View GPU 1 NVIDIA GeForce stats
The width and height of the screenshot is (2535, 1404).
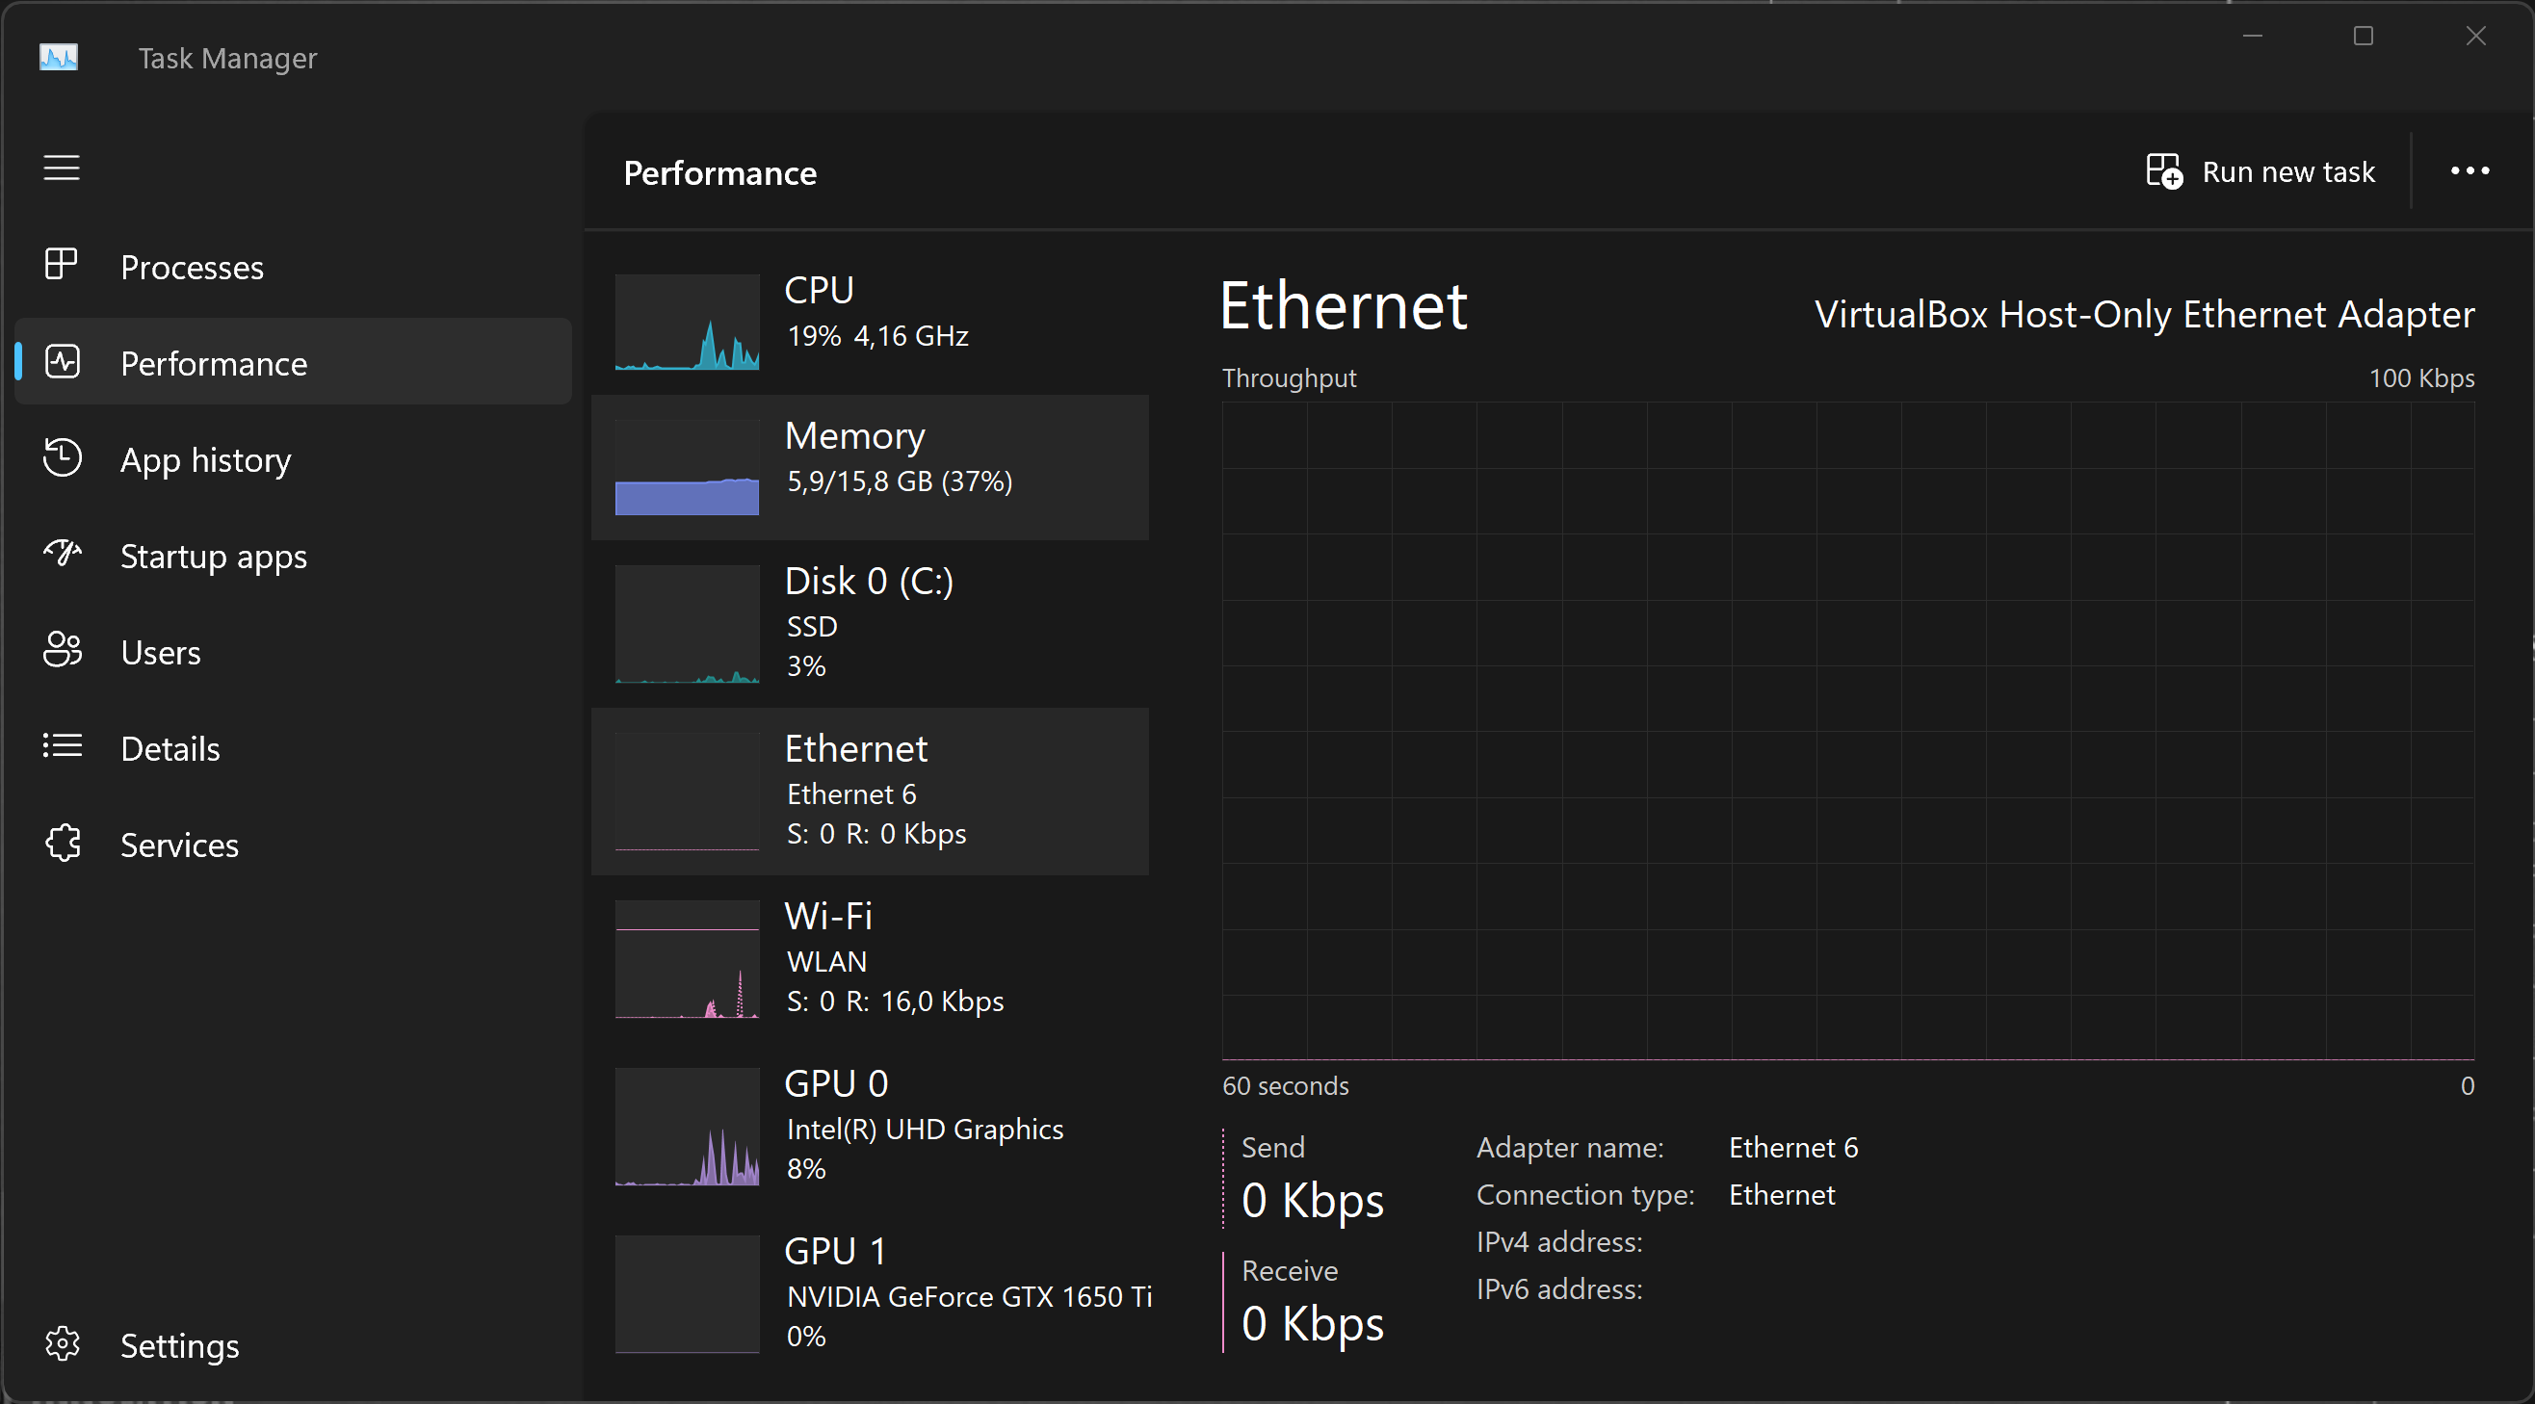point(870,1292)
